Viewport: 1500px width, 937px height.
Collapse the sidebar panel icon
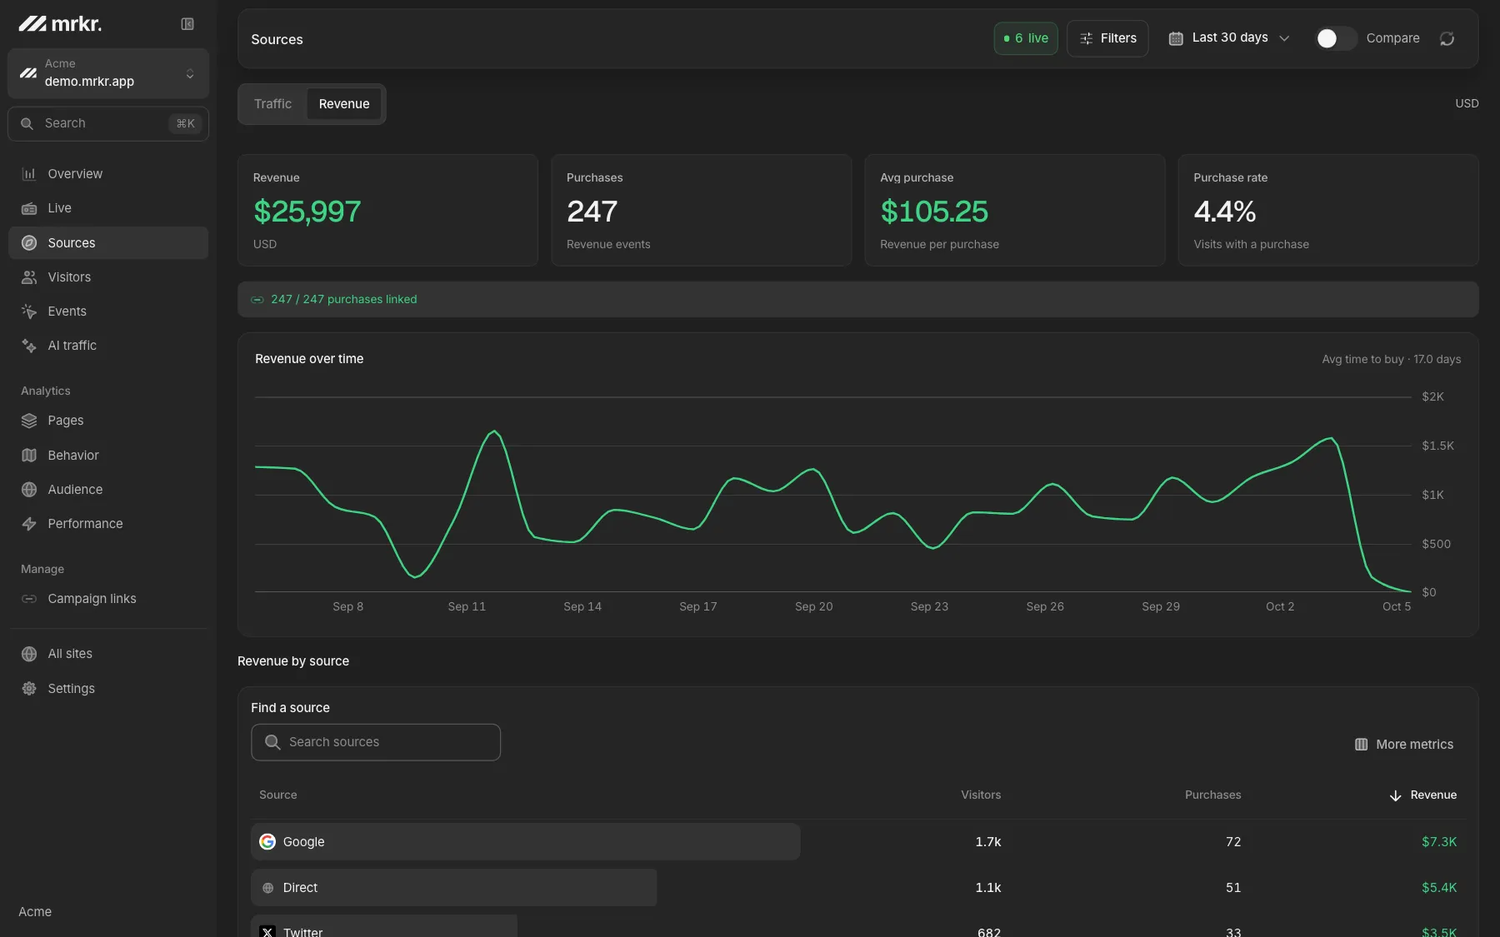pyautogui.click(x=187, y=24)
